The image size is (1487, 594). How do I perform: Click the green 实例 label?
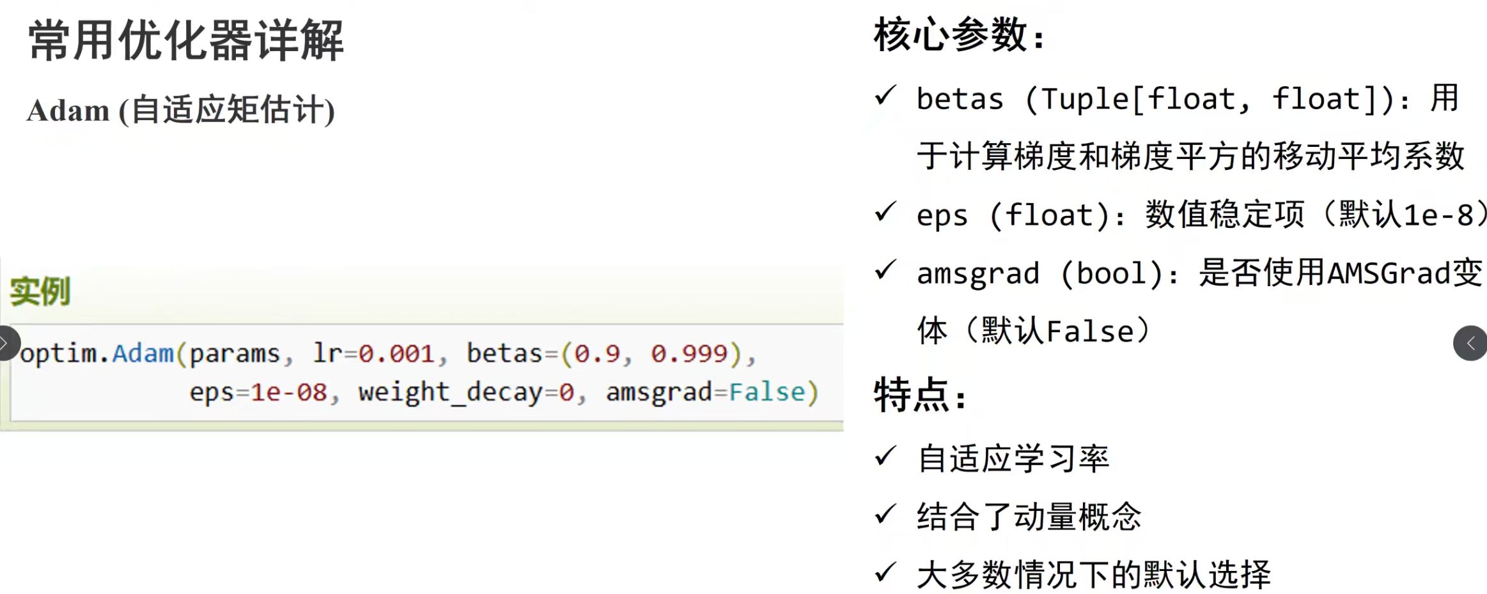[40, 292]
